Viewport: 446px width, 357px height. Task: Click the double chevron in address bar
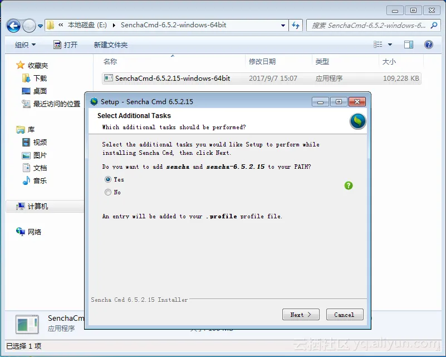point(61,25)
